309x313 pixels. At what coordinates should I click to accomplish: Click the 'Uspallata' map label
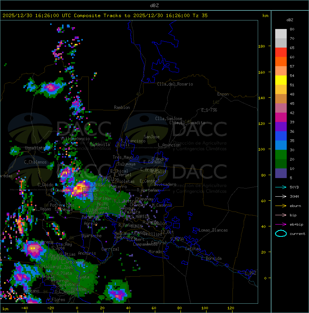[x=35, y=148]
